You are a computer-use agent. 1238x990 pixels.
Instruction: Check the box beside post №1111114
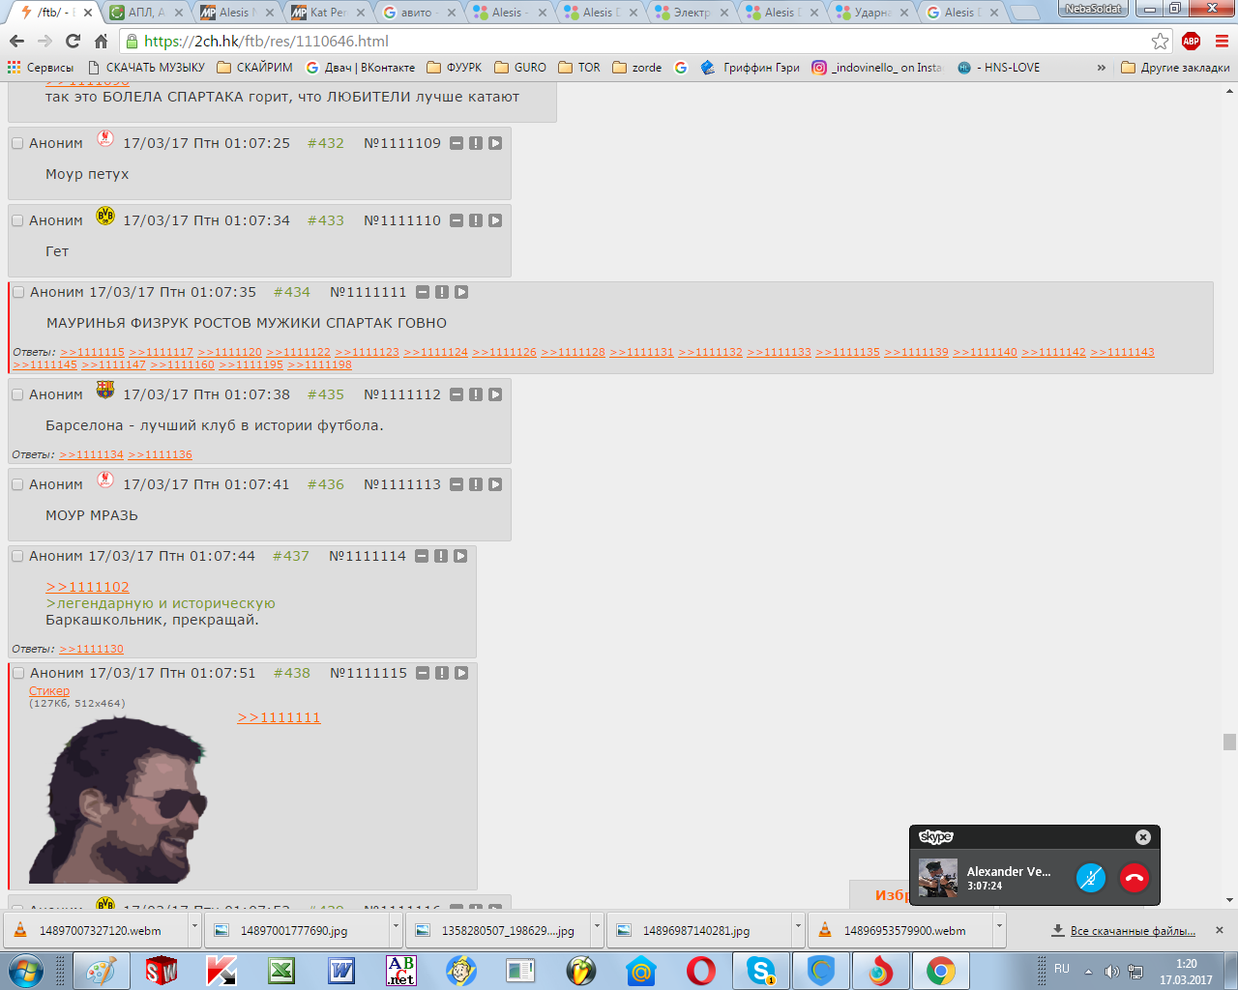(x=17, y=556)
